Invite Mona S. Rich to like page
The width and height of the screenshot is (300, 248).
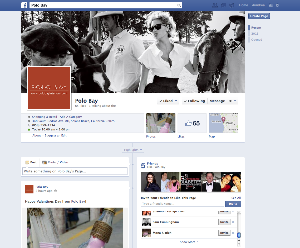224,233
